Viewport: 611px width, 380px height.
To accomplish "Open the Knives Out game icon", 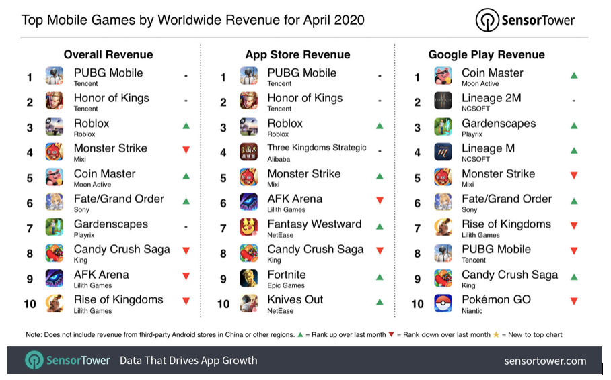I will pos(248,303).
